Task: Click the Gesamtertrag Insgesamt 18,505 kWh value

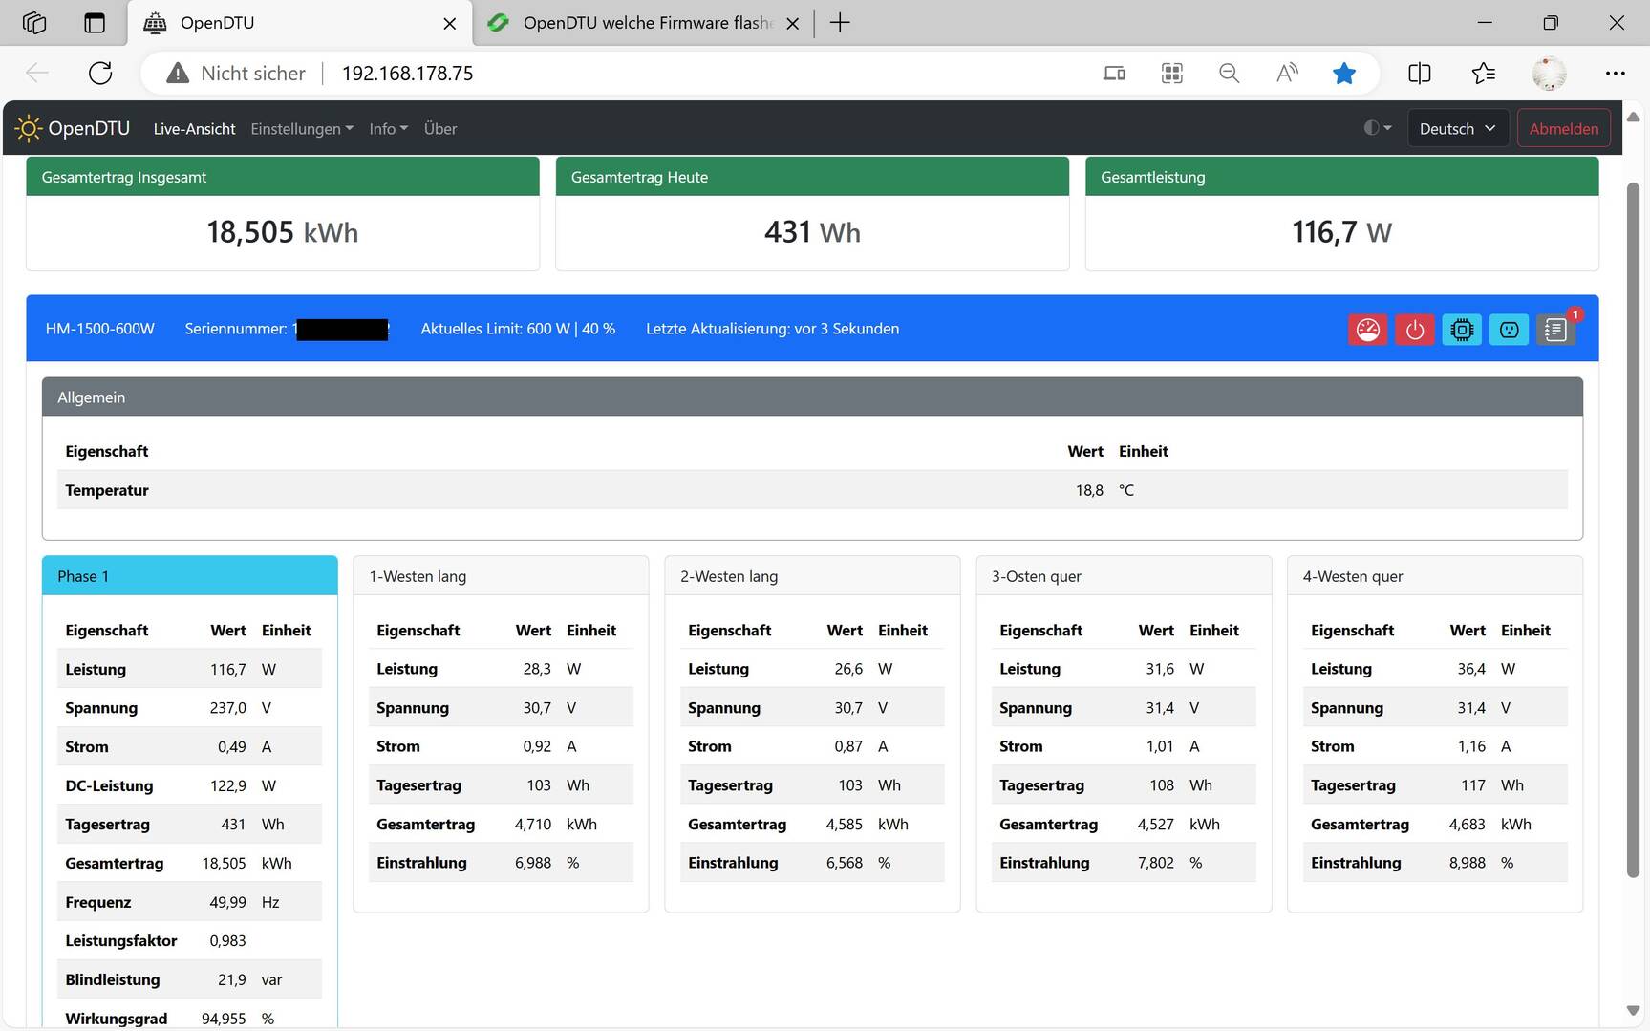Action: [282, 232]
